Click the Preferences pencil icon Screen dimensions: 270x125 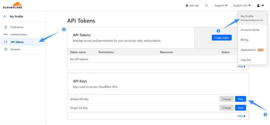coord(6,27)
